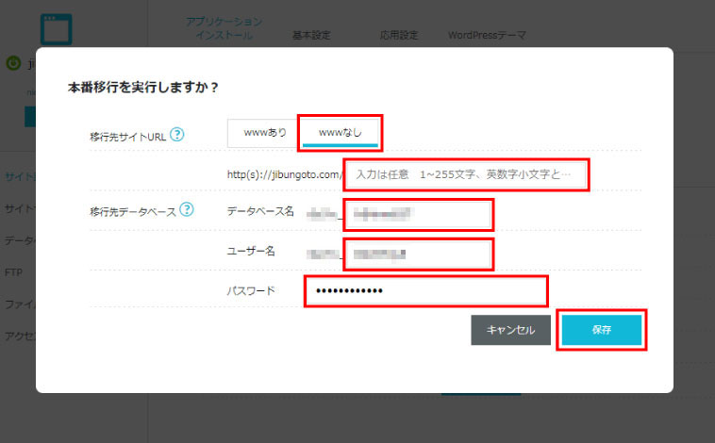This screenshot has width=715, height=443.
Task: Click the URL path field after jibungoto.com/
Action: 467,175
